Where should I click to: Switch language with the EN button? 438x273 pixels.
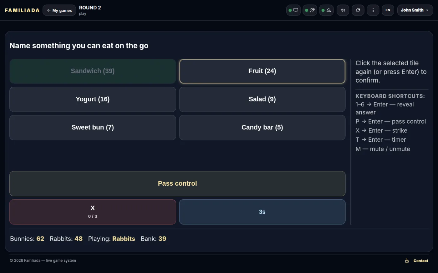[388, 10]
